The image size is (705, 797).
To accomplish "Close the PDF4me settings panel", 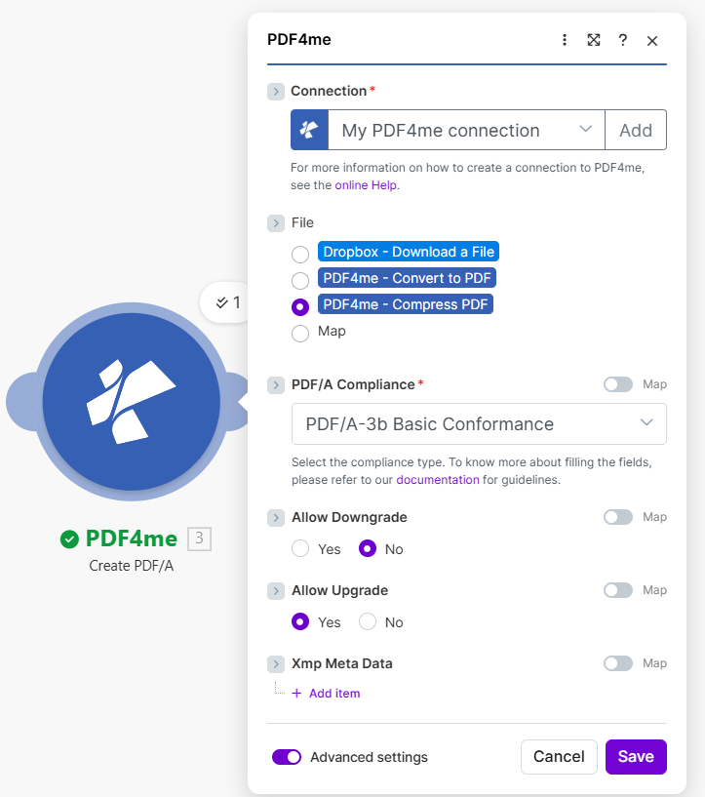I will click(652, 41).
